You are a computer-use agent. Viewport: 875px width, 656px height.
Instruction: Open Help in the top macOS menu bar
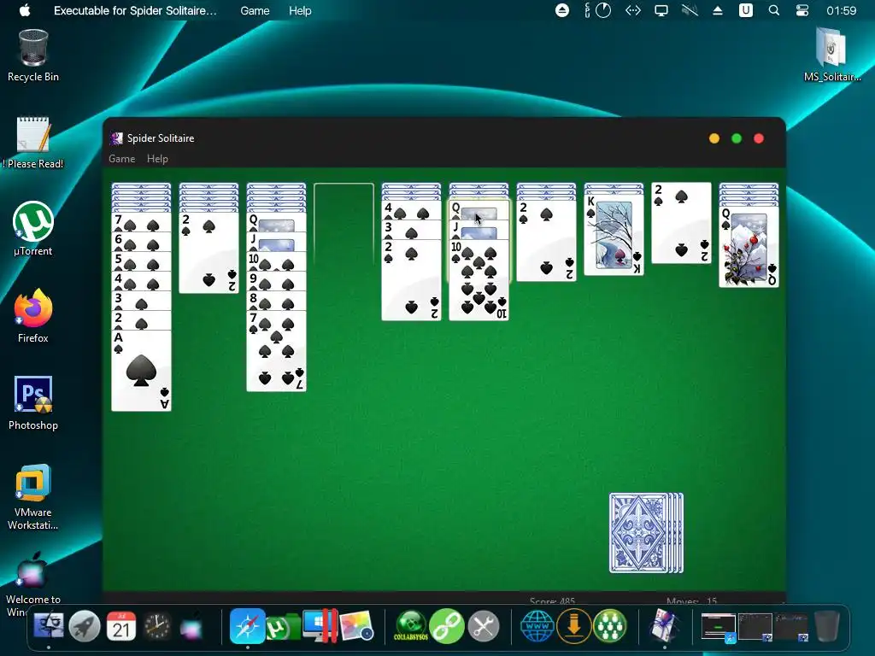[x=300, y=10]
